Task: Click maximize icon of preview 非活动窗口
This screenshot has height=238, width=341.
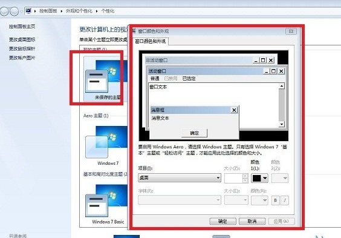Action: point(263,60)
